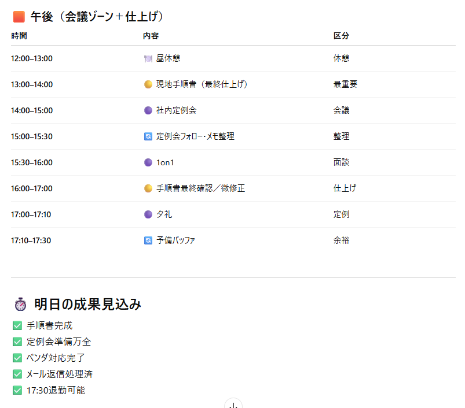Click the purple circle beside 1on1
Screen dimensions: 465x408
point(148,162)
